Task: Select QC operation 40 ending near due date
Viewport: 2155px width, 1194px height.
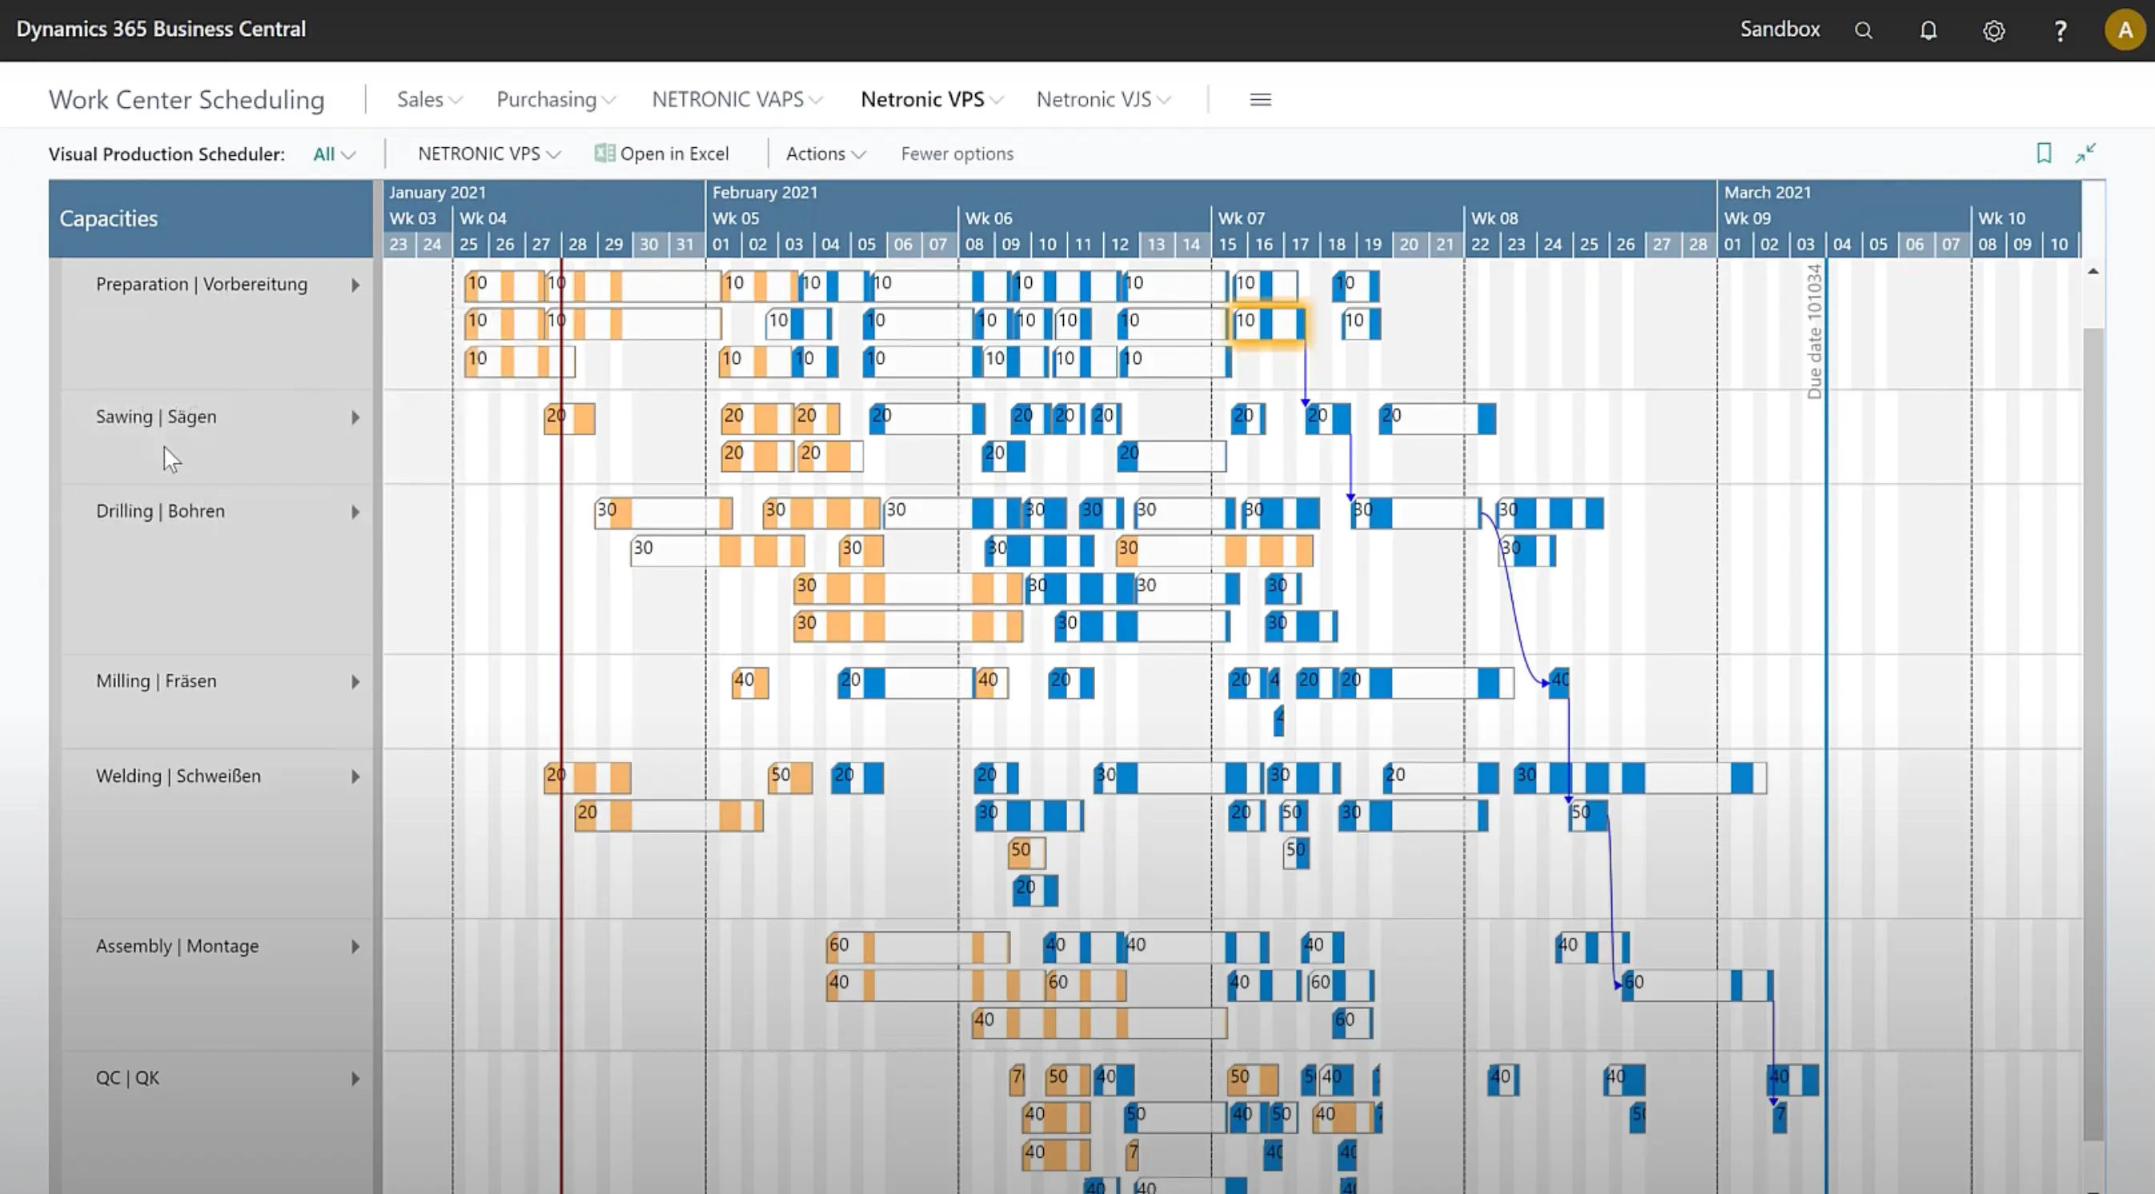Action: coord(1793,1080)
